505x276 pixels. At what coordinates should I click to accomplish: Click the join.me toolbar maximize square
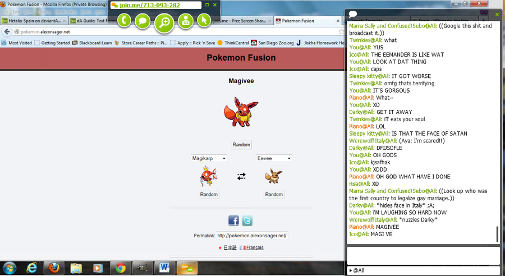207,5
